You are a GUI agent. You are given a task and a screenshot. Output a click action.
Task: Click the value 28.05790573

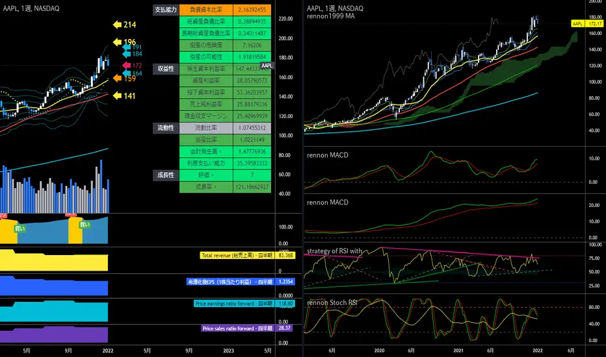(x=252, y=80)
